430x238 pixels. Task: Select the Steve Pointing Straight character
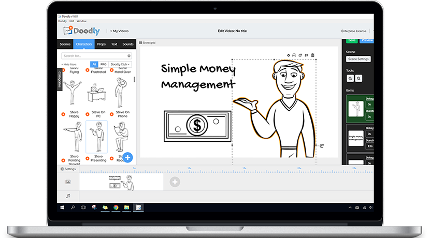point(73,137)
